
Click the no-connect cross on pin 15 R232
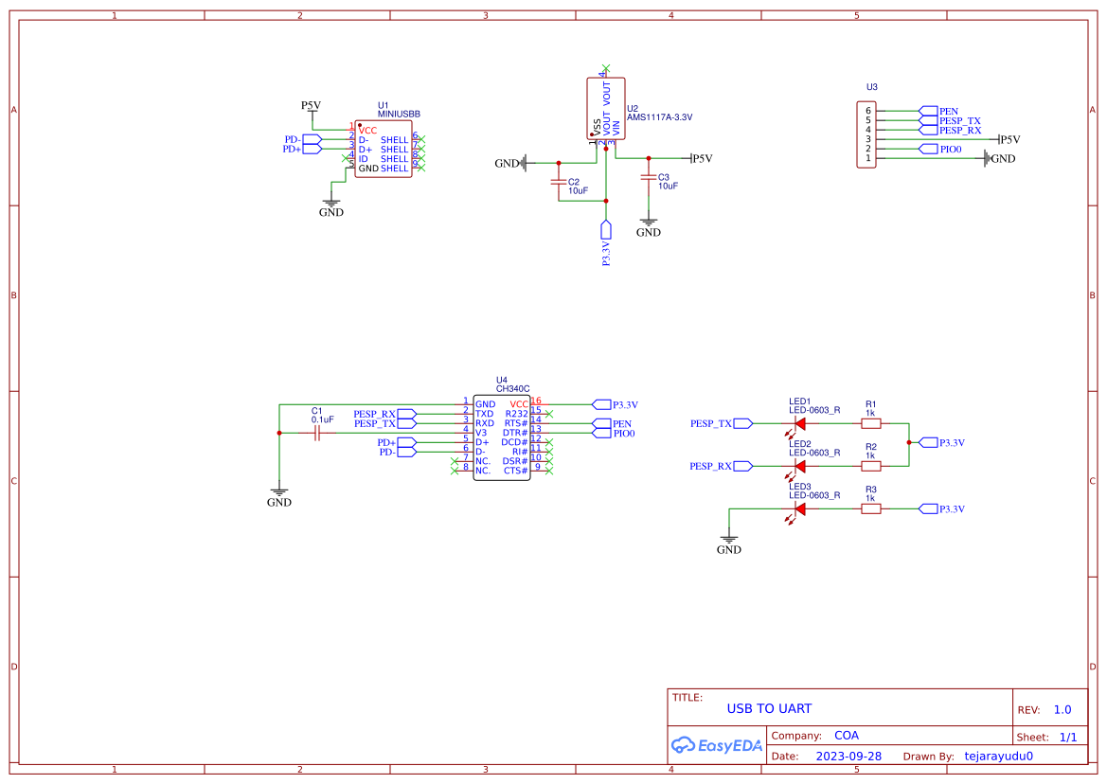coord(549,414)
